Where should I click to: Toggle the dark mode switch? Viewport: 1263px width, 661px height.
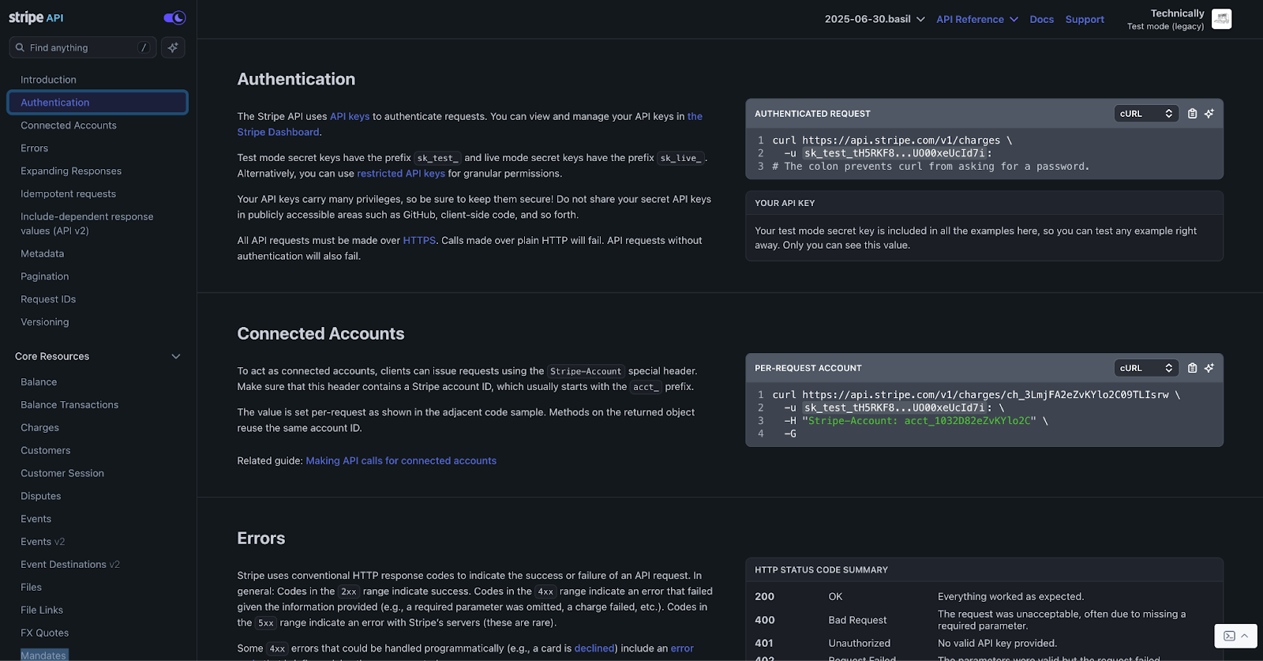174,17
